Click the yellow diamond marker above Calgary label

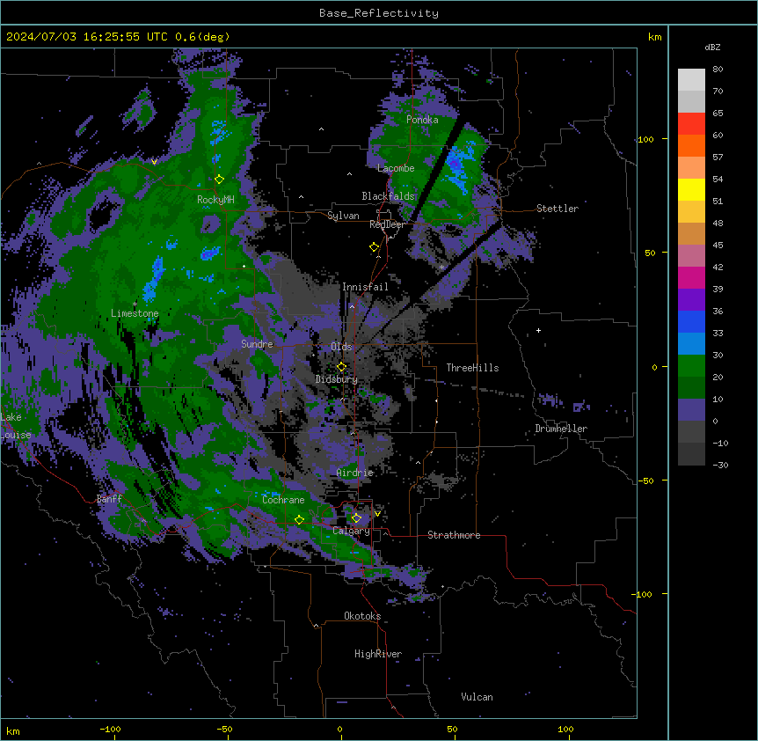(x=356, y=518)
